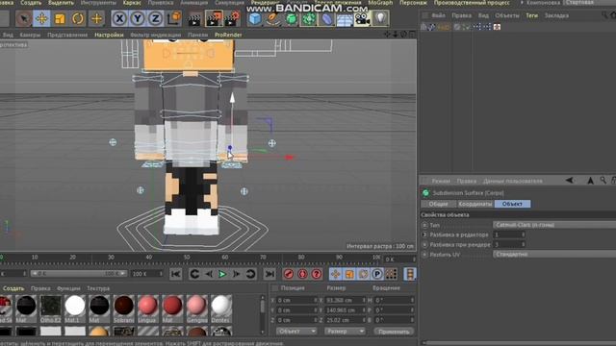616x346 pixels.
Task: Switch to the Координаты attributes tab
Action: click(475, 204)
